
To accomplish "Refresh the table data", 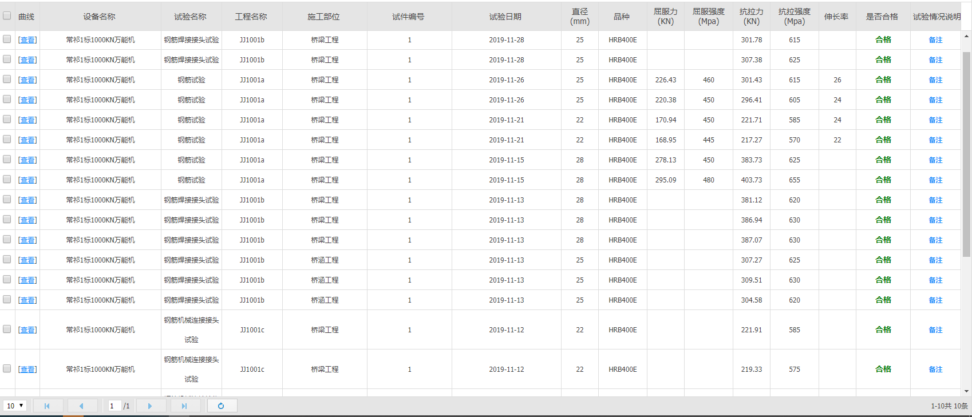I will click(222, 406).
